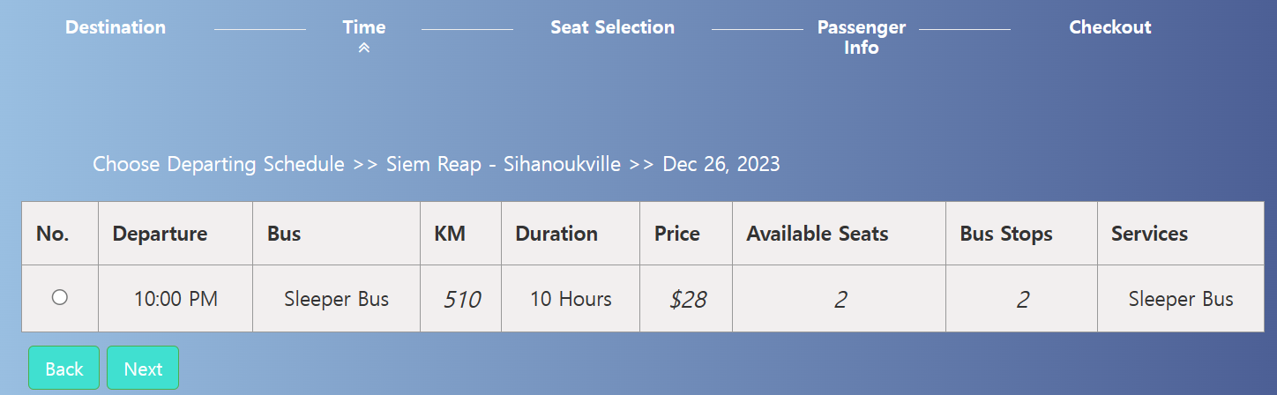Screen dimensions: 1277x395
Task: Go to the Checkout step
Action: coord(1110,27)
